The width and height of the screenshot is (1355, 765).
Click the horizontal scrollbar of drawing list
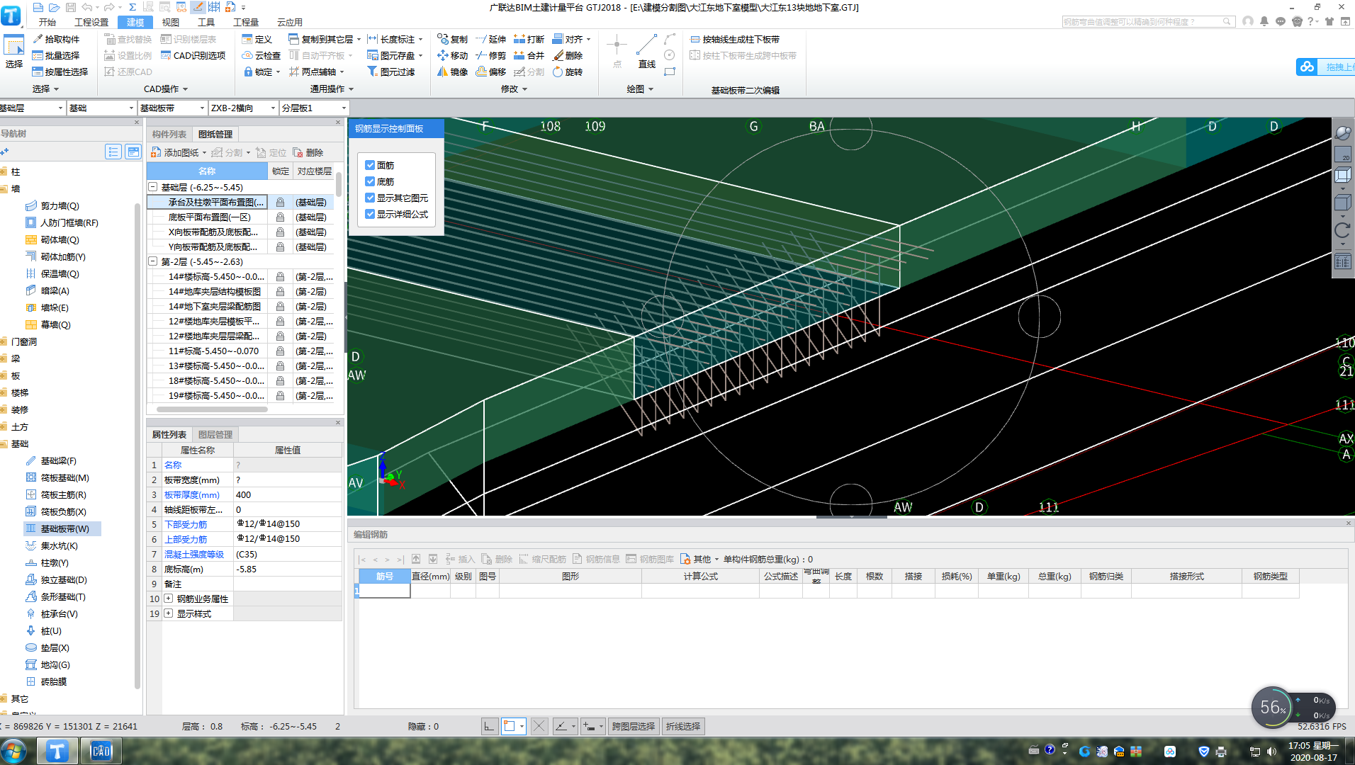tap(212, 409)
